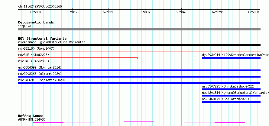Screen dimensions: 269x126
Task: Click the Cytogenetic Bands track title
Action: 36,22
